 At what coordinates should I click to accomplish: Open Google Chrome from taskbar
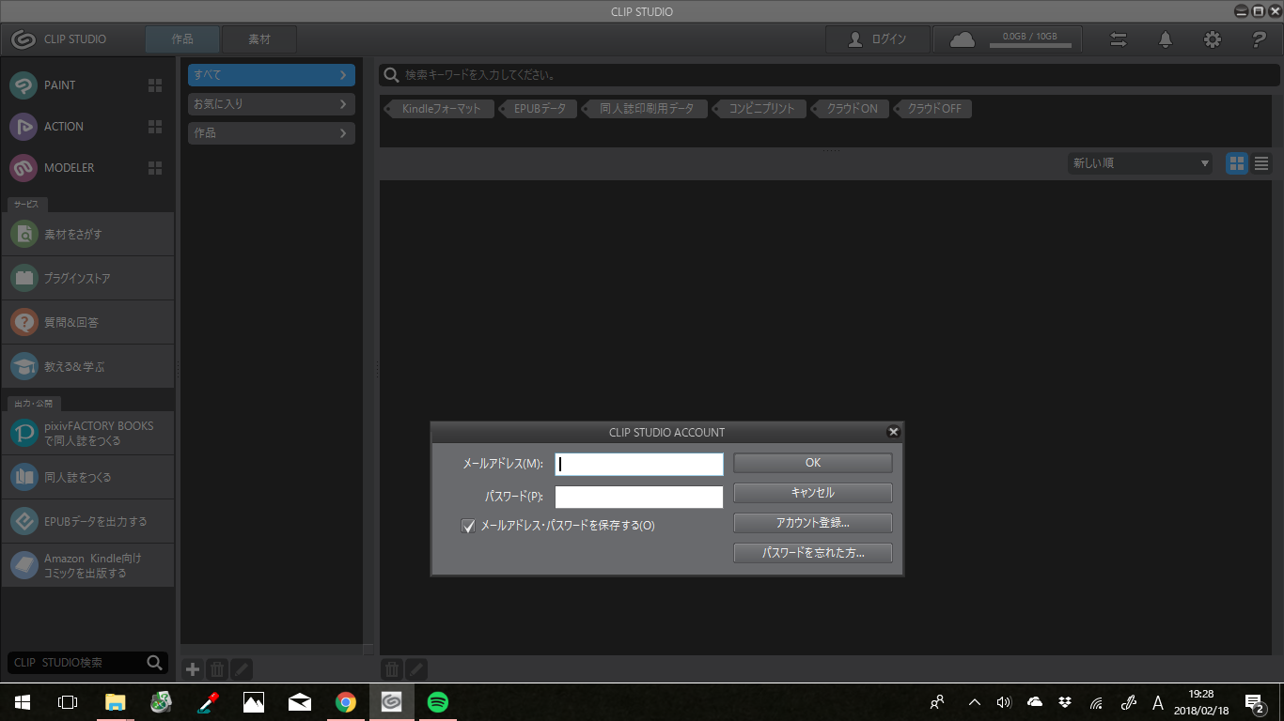(x=346, y=701)
